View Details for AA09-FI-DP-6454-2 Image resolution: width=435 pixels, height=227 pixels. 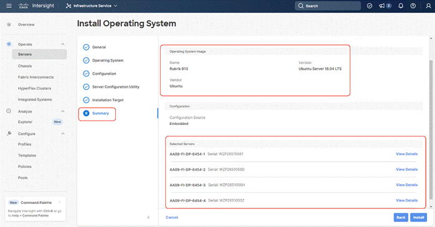tap(407, 169)
